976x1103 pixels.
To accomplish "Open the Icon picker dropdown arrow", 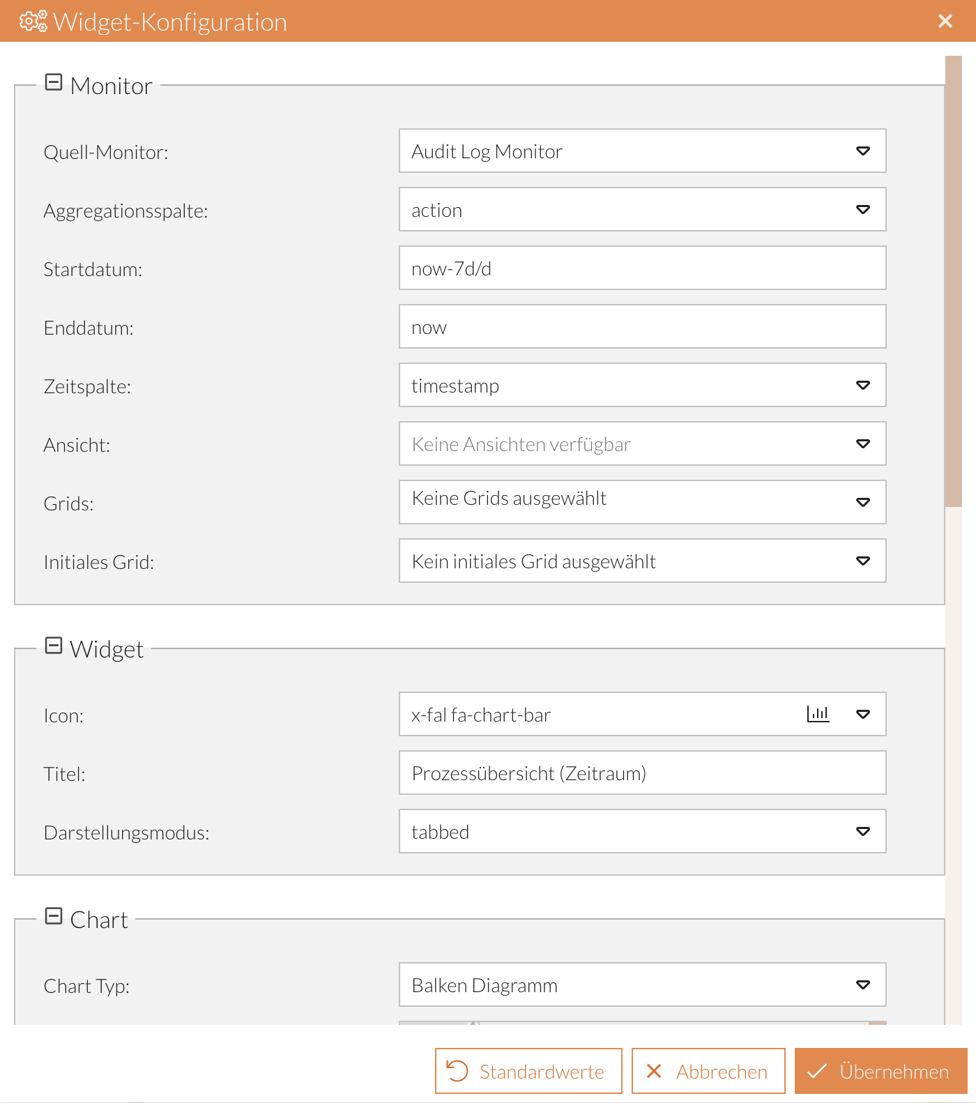I will pyautogui.click(x=862, y=715).
